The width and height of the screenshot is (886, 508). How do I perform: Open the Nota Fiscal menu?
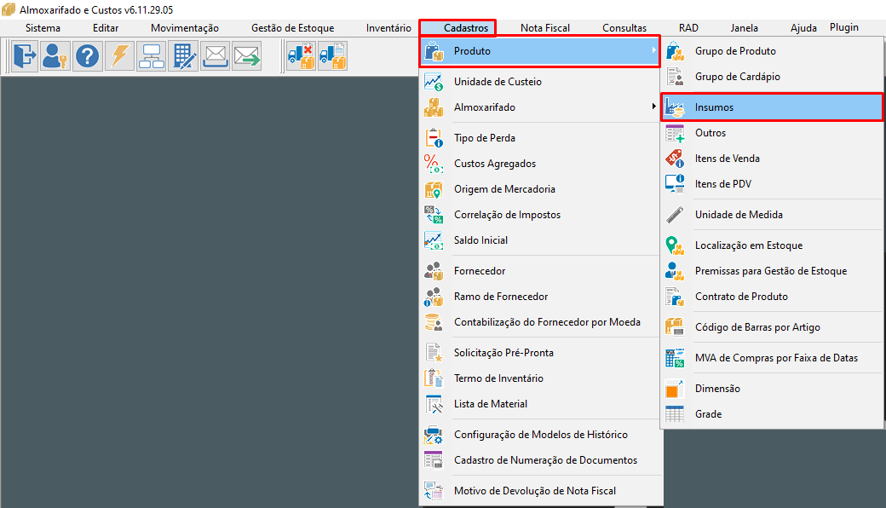545,27
